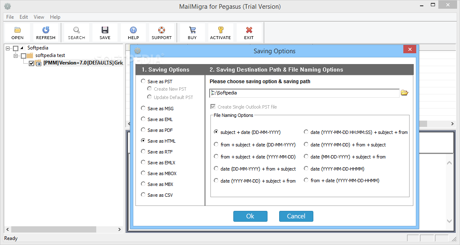
Task: Click the SAVE floppy disk icon
Action: 105,30
